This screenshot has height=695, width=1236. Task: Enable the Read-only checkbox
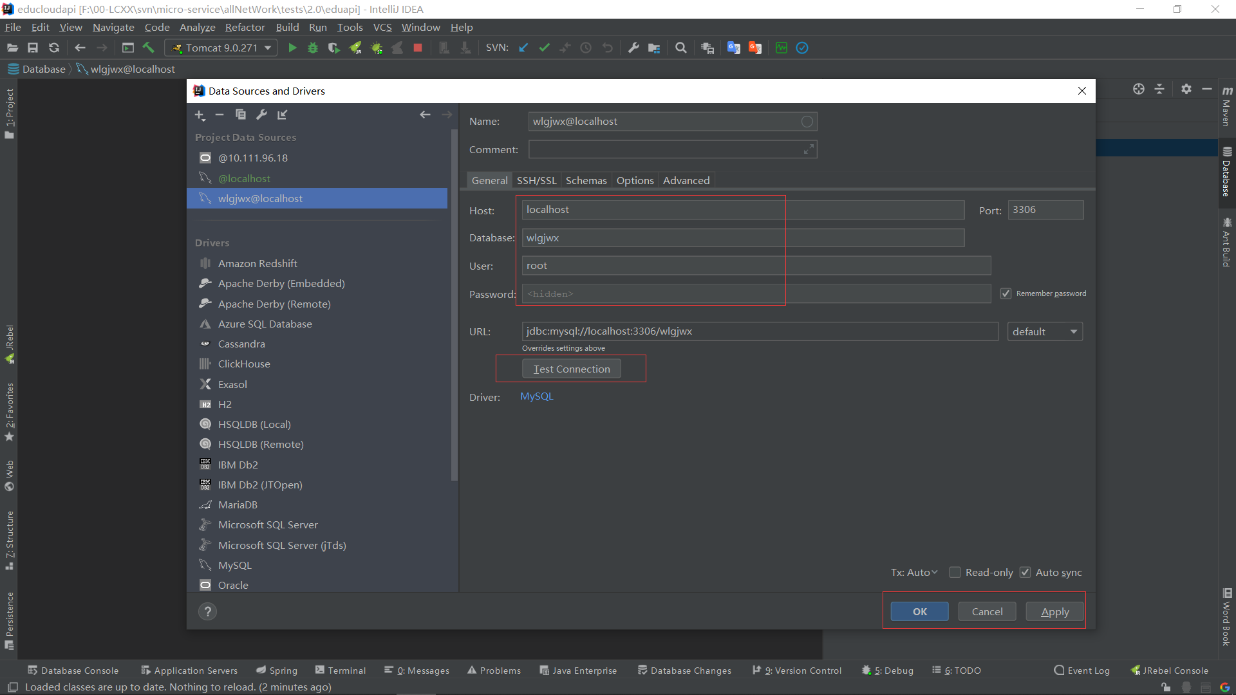coord(955,572)
